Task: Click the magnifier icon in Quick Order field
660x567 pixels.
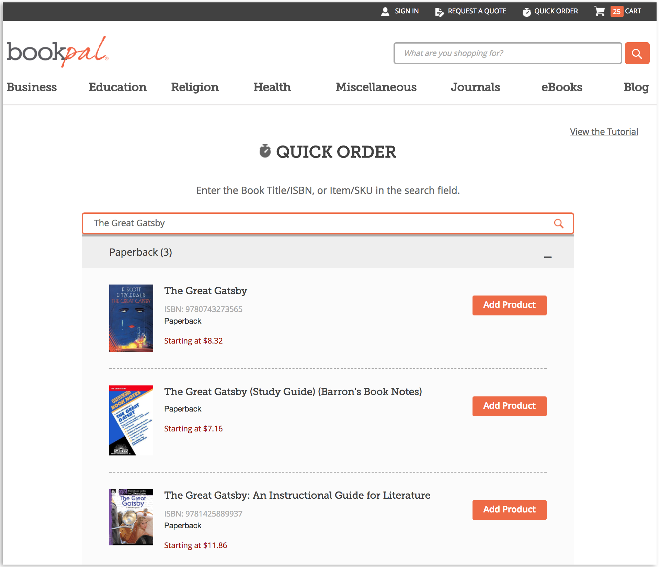Action: (x=559, y=223)
